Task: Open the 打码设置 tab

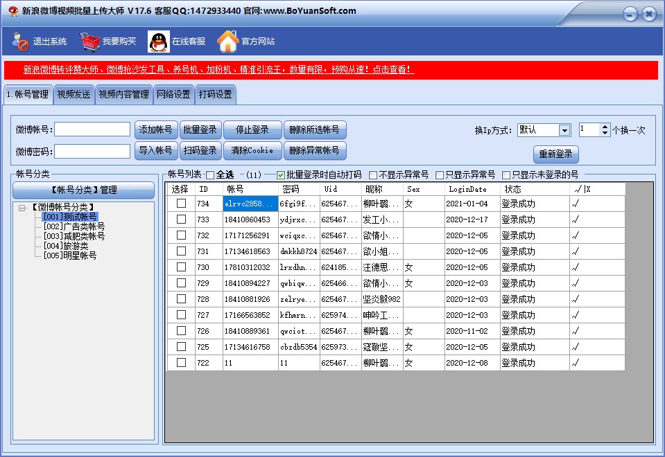Action: 215,94
